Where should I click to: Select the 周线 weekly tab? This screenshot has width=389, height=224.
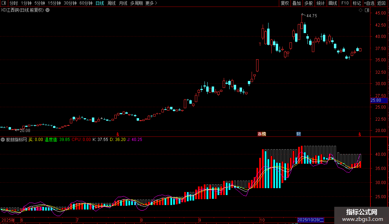click(x=112, y=3)
